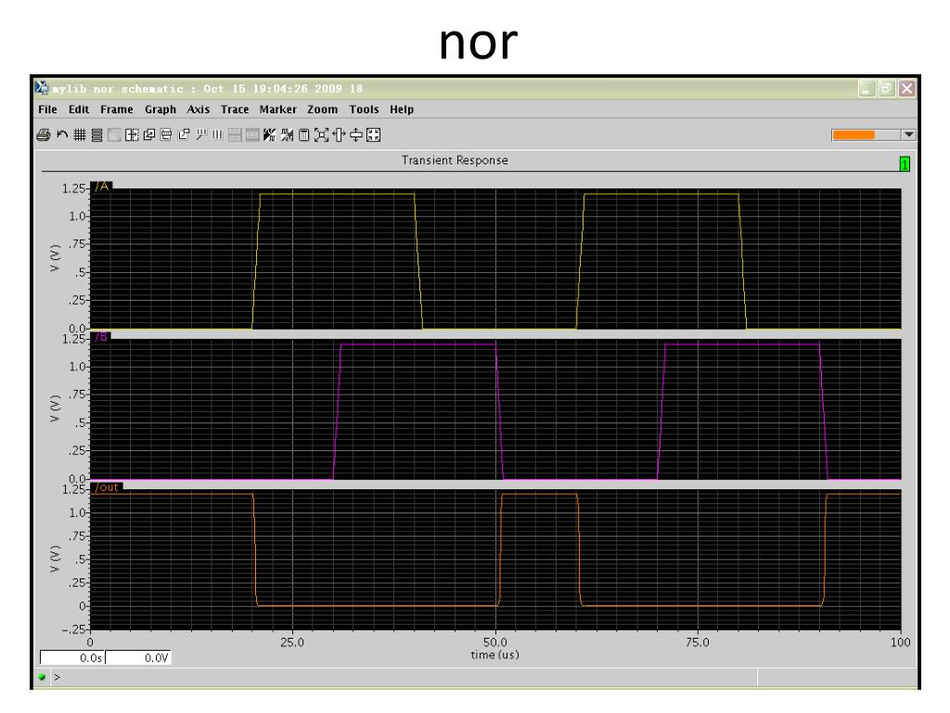Screen dimensions: 950x713
Task: Click the fit-to-window zoom icon
Action: click(x=374, y=136)
